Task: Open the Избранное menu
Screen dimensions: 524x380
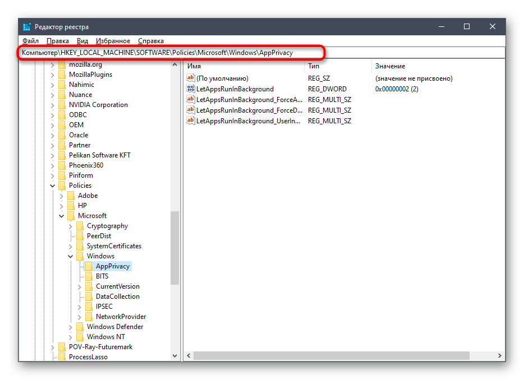Action: [113, 41]
